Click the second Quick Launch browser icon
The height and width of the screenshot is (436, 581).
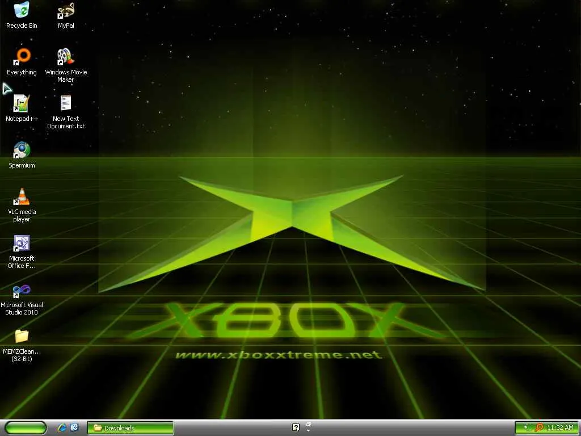(74, 428)
